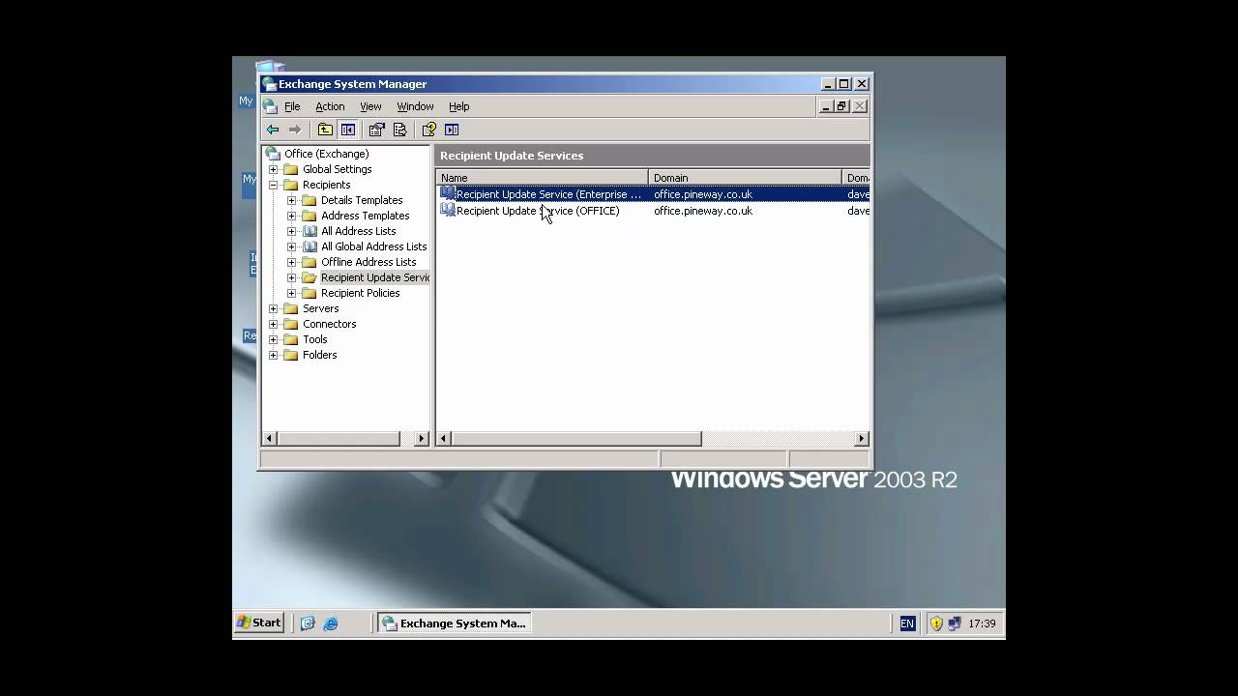Expand the Folders node
Image resolution: width=1238 pixels, height=696 pixels.
(x=273, y=355)
